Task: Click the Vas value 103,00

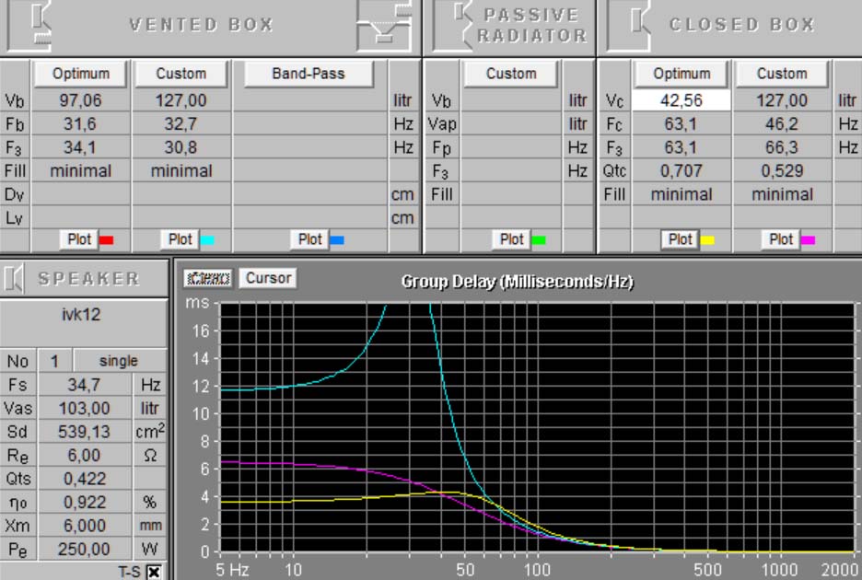Action: click(84, 409)
